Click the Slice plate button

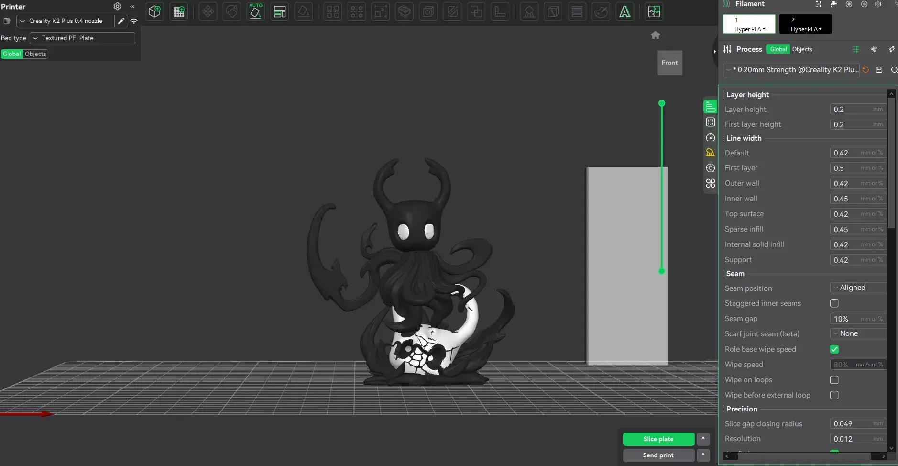point(658,439)
